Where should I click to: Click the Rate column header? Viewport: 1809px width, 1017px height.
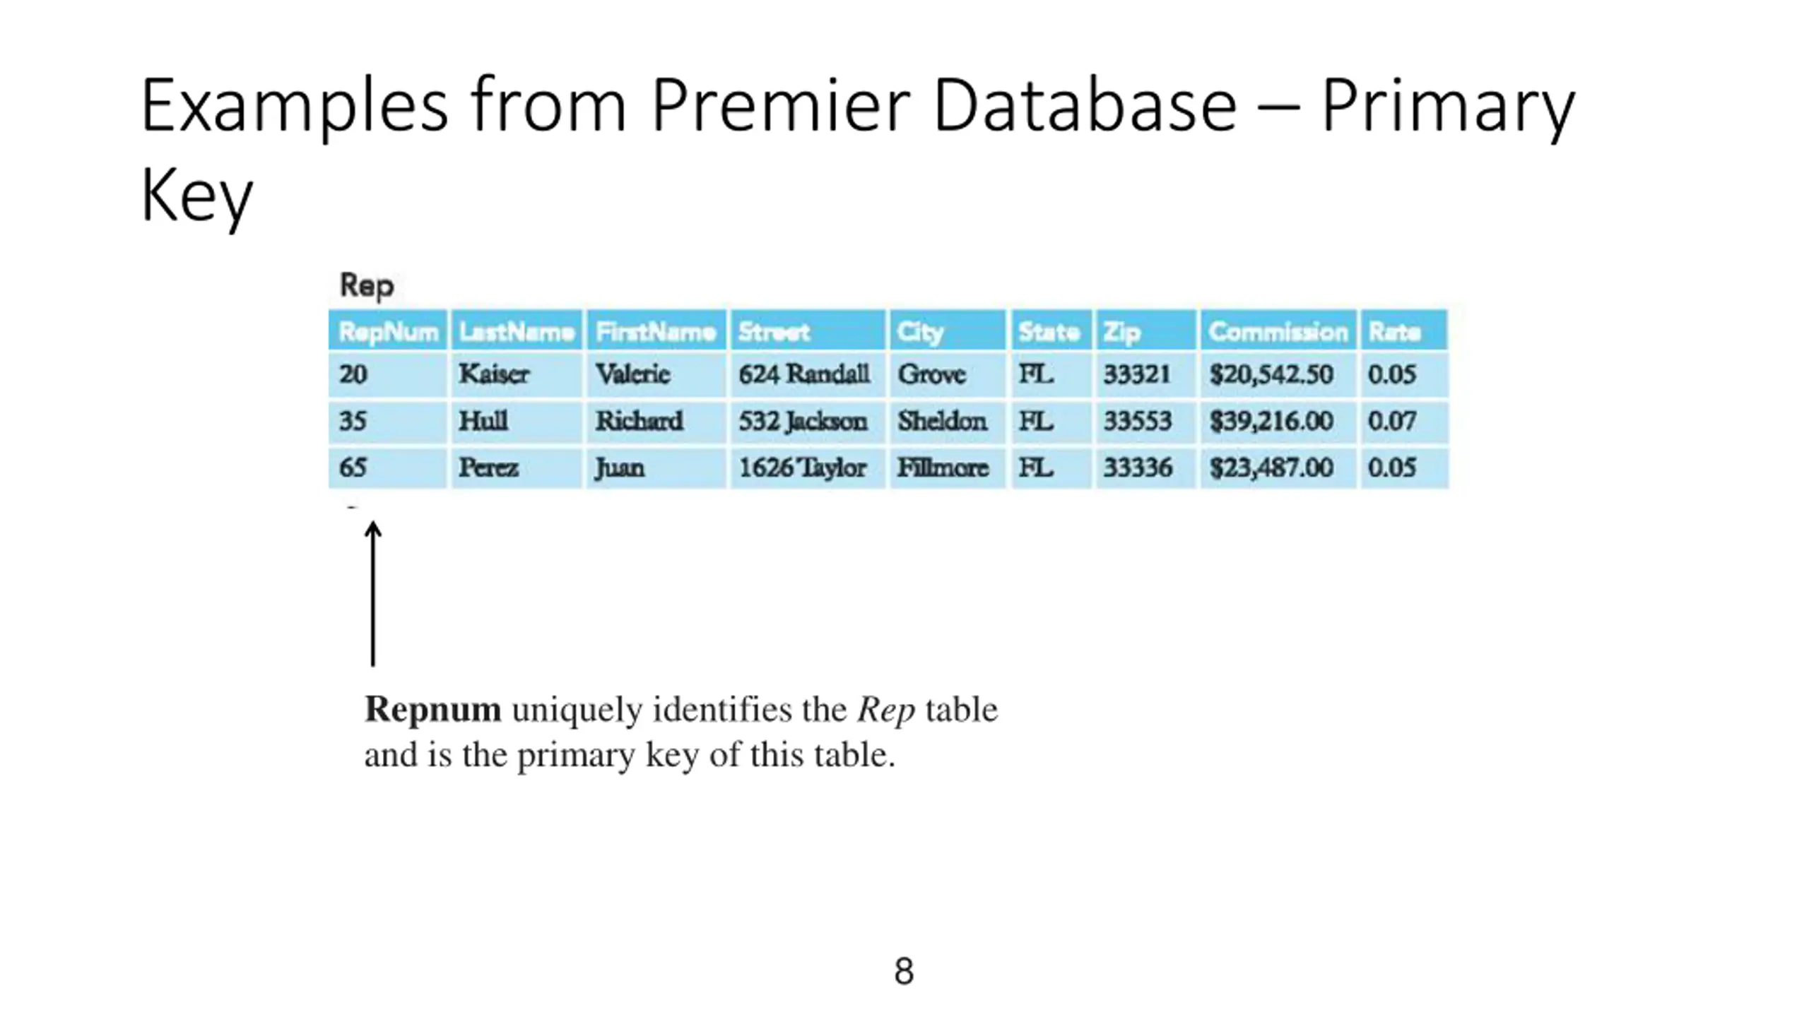point(1393,331)
